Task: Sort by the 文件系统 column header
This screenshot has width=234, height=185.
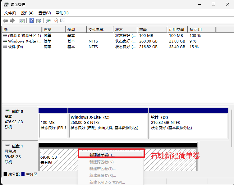Action: (x=100, y=30)
